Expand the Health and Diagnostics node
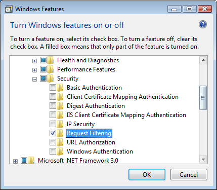This screenshot has width=217, height=190. [x=34, y=61]
